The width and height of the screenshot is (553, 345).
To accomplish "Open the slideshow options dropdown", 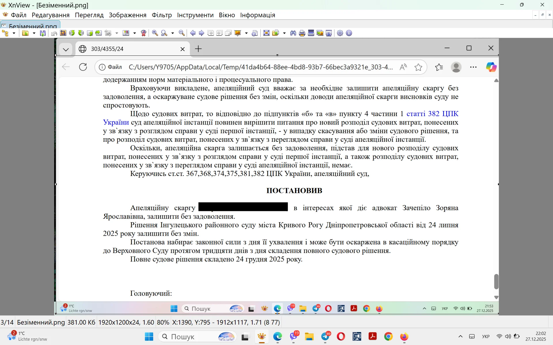I will pos(246,33).
